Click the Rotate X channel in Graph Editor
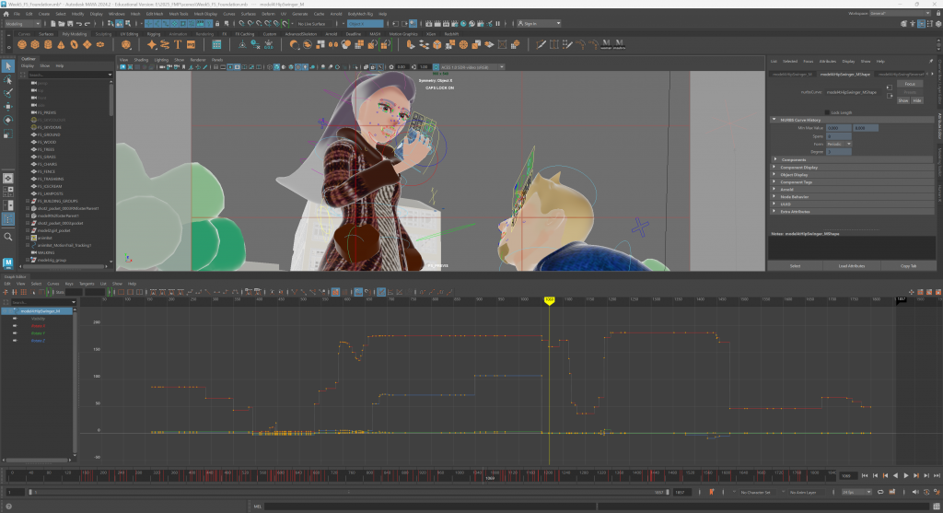943x513 pixels. tap(38, 326)
